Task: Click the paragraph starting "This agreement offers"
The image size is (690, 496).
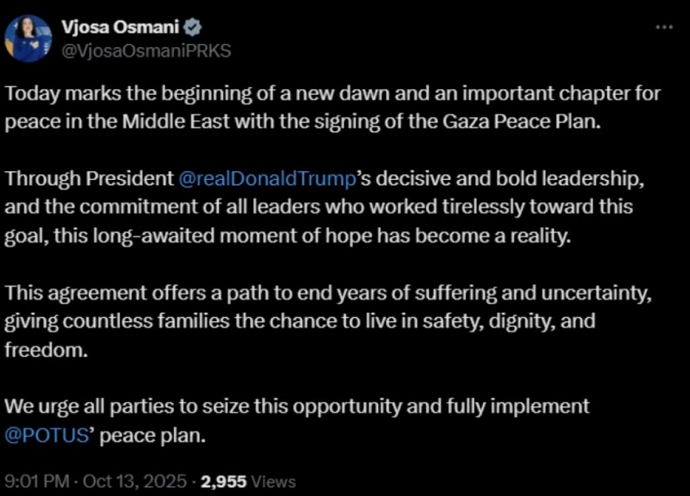Action: 330,294
